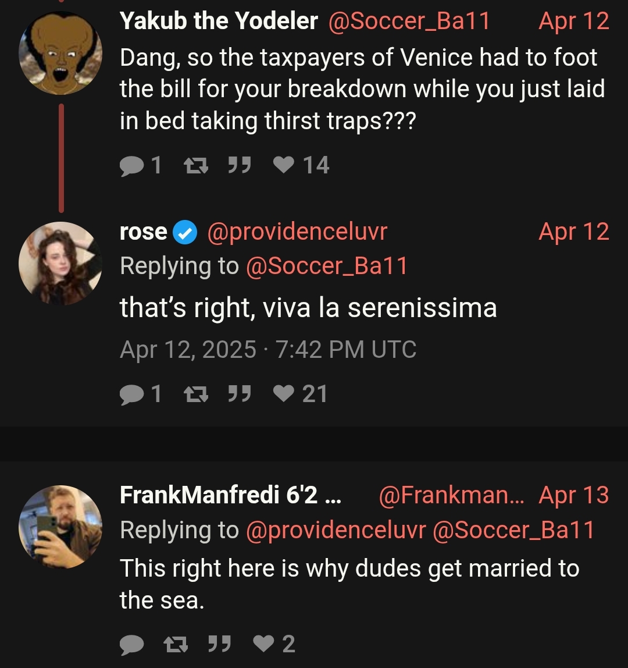Retweet Yakub the Yodeler's post
This screenshot has width=628, height=668.
coord(191,166)
